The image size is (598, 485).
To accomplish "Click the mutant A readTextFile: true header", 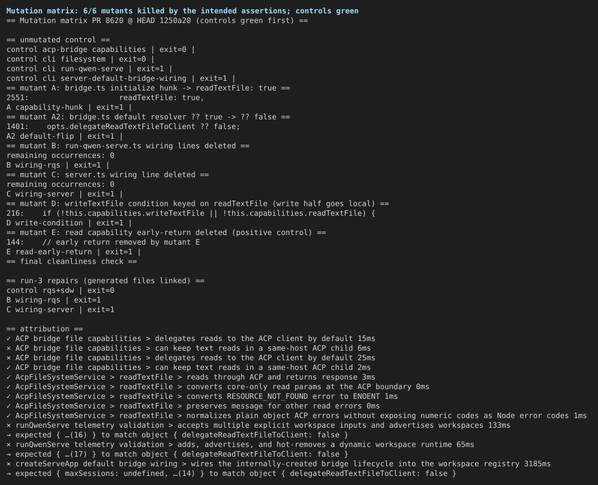I will tap(148, 88).
